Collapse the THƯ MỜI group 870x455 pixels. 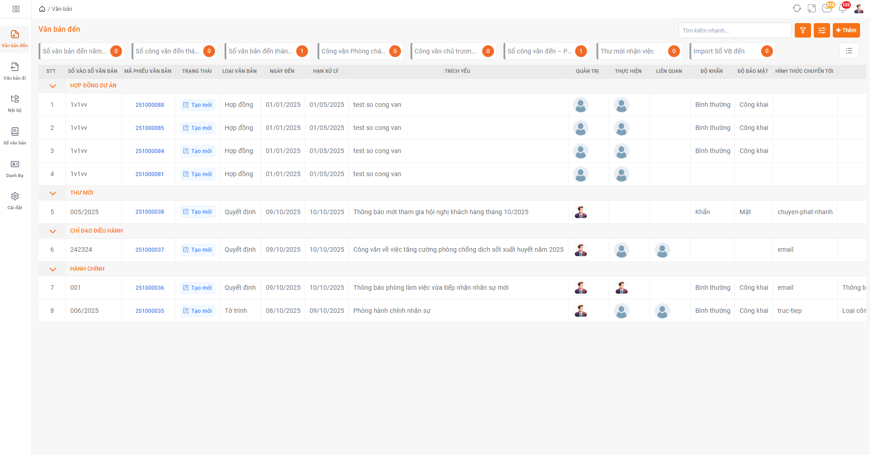[x=53, y=193]
